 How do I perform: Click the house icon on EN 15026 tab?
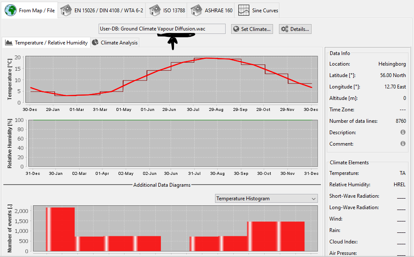(x=65, y=10)
